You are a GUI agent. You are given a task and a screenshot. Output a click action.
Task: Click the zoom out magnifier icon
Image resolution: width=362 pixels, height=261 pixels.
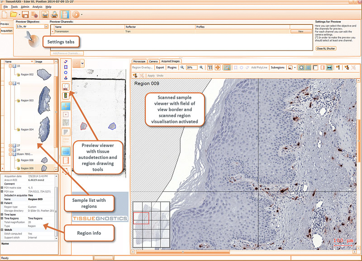click(182, 67)
